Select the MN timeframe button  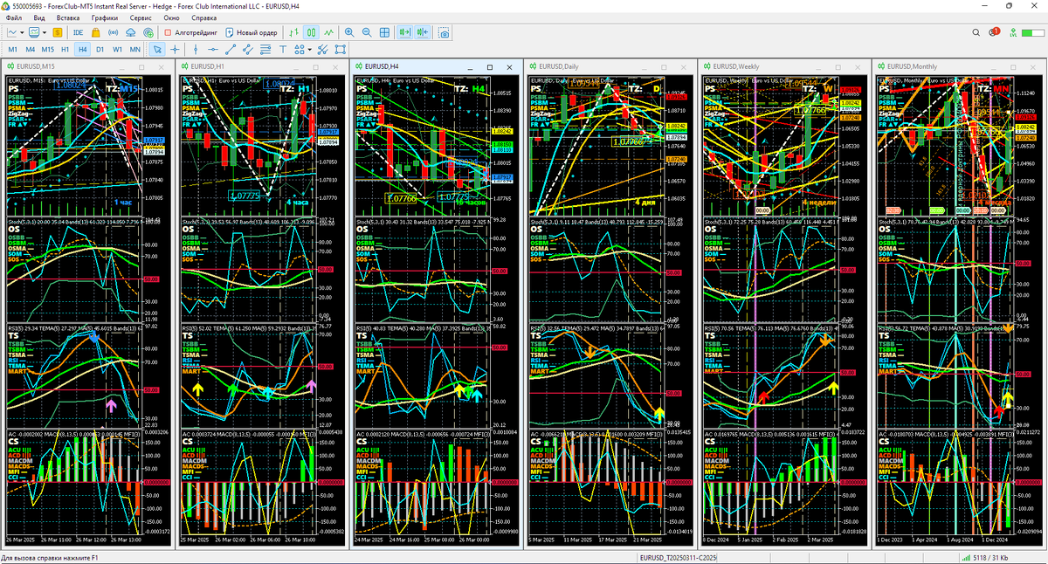134,50
